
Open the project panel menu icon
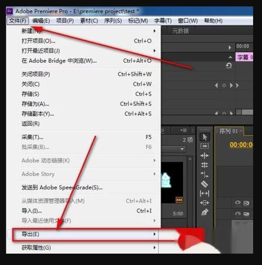coord(183,131)
